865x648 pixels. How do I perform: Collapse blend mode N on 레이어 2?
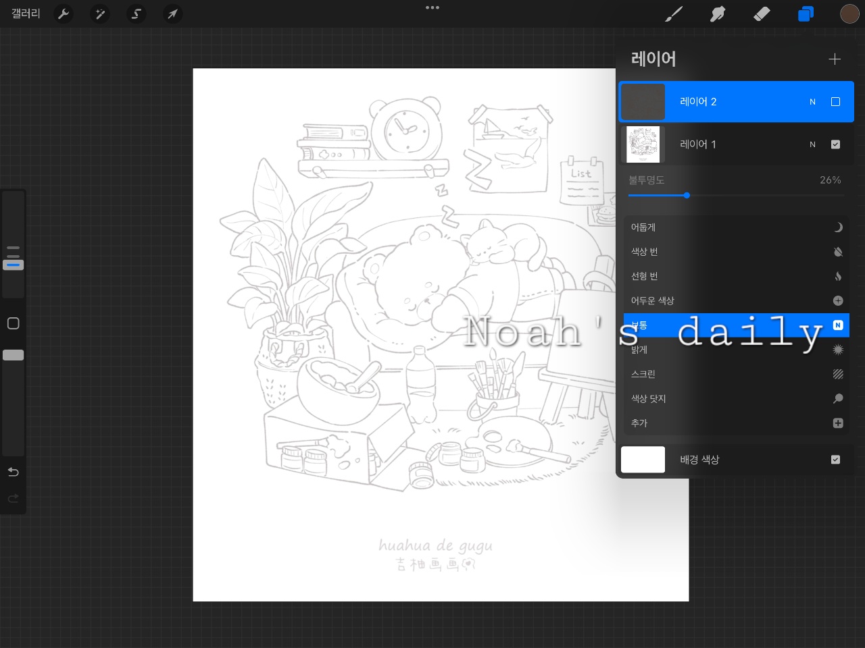pyautogui.click(x=812, y=102)
